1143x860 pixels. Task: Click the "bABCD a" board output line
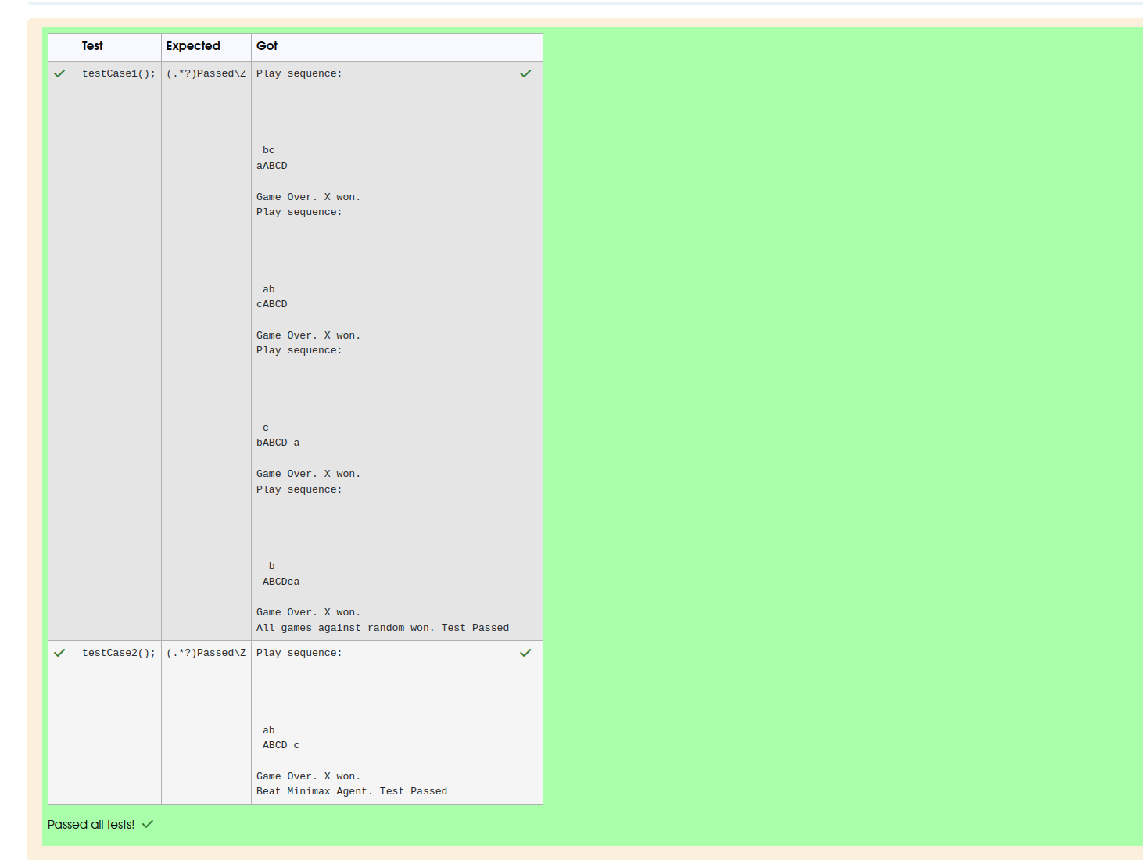point(278,443)
